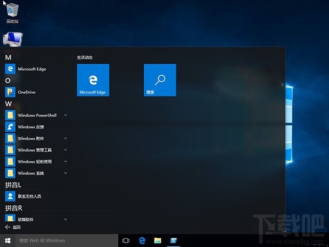This screenshot has height=247, width=329.
Task: Expand 软媒软件 folder chevron
Action: [x=65, y=219]
